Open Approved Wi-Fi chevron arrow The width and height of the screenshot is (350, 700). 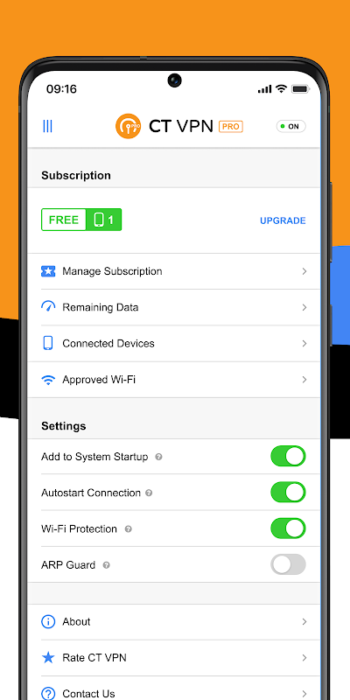(x=304, y=380)
